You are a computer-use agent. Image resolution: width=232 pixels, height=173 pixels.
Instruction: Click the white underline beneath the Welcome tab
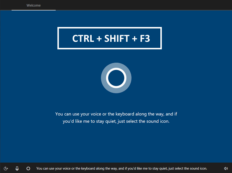tap(34, 10)
